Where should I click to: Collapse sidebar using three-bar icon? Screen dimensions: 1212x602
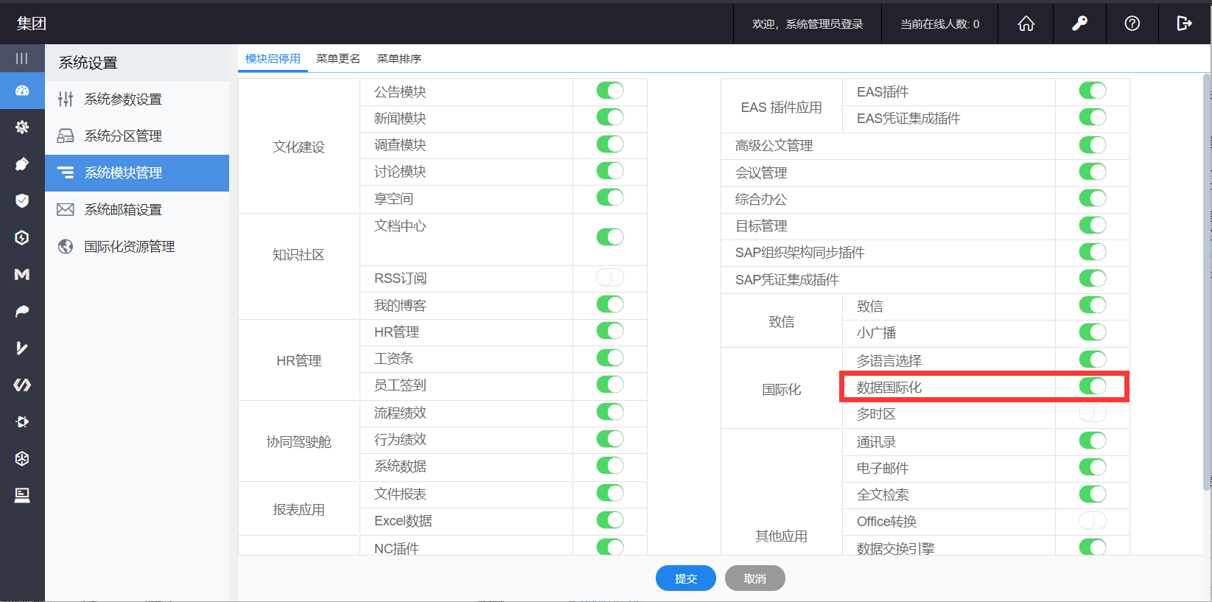[x=22, y=58]
